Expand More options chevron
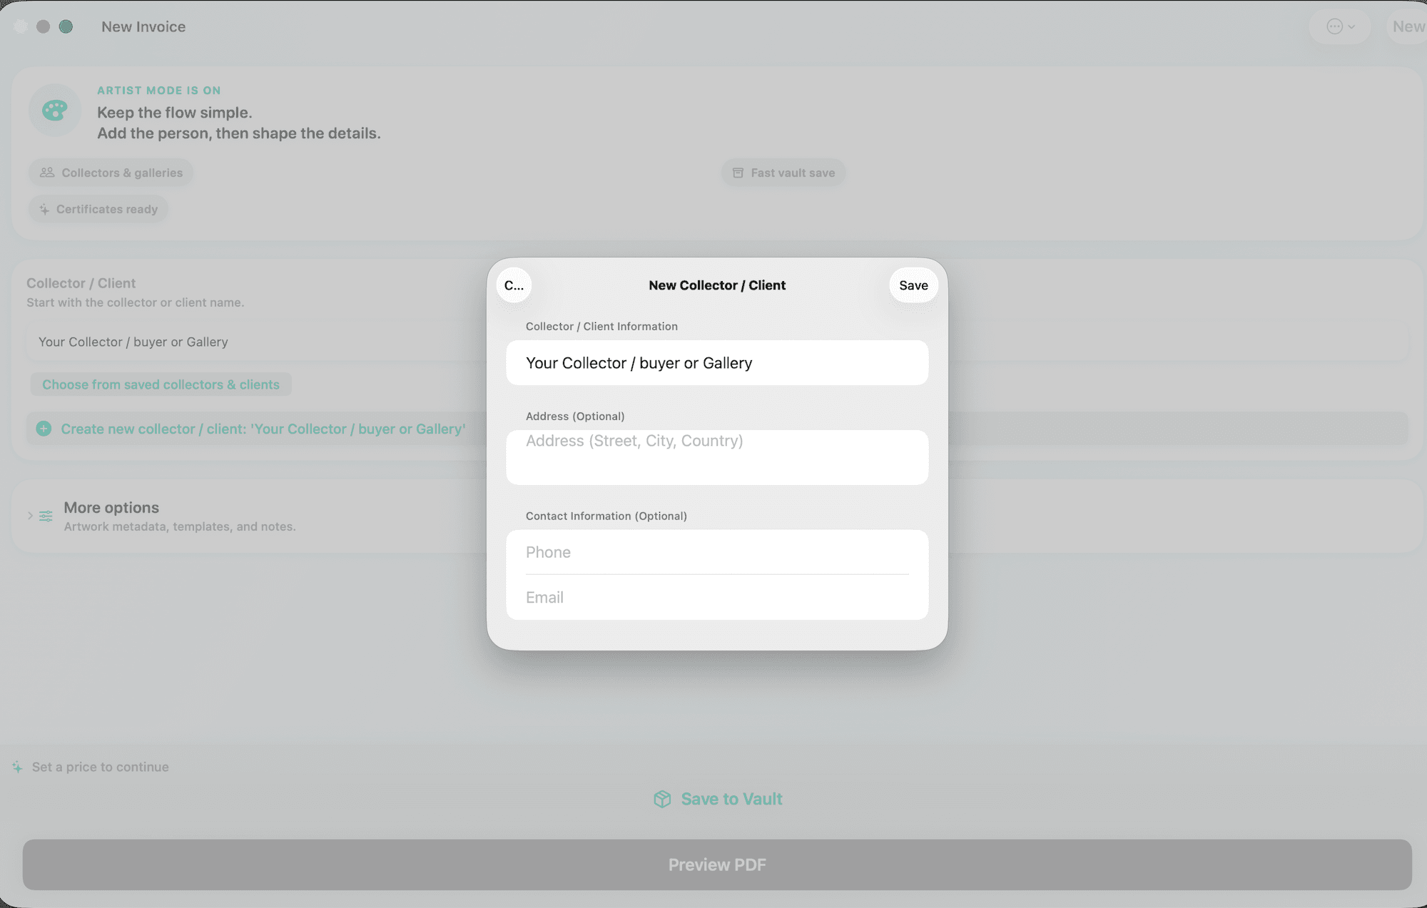Screen dimensions: 1427x908 [x=30, y=515]
